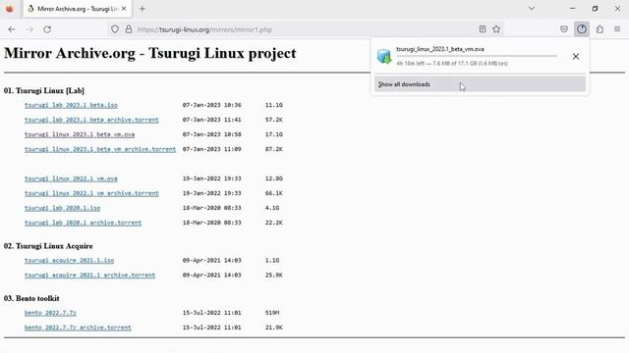The width and height of the screenshot is (629, 353).
Task: Click the 17.1G size value
Action: click(x=273, y=134)
